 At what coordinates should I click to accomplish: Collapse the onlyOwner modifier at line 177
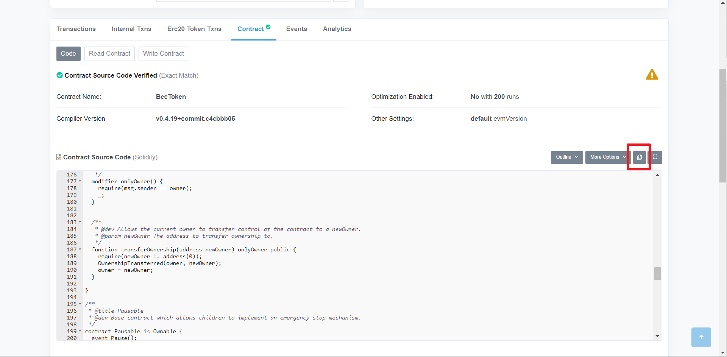pyautogui.click(x=80, y=181)
